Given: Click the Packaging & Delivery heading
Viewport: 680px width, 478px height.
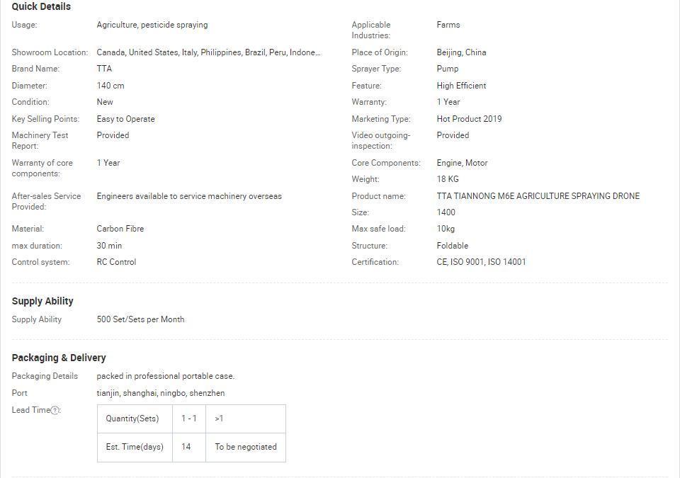Looking at the screenshot, I should pyautogui.click(x=59, y=358).
